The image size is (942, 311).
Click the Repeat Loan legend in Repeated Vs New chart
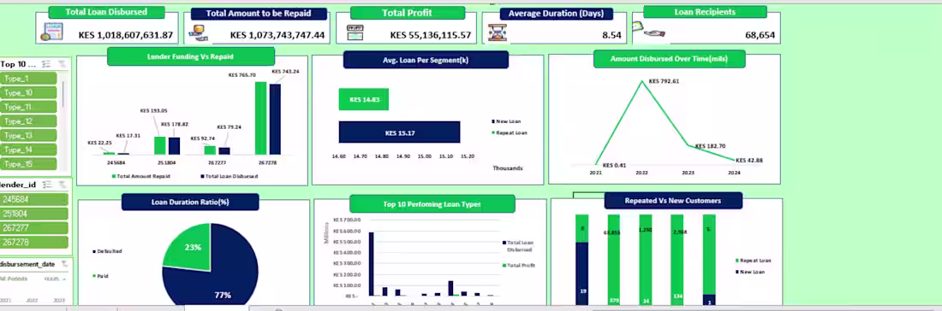(x=754, y=261)
